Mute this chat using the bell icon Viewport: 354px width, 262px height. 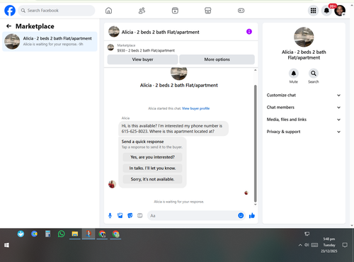pos(294,74)
